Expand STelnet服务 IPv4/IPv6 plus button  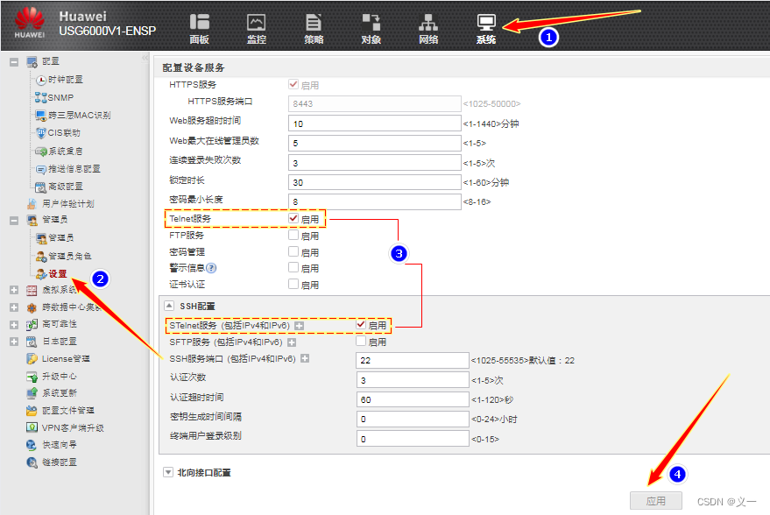click(299, 326)
